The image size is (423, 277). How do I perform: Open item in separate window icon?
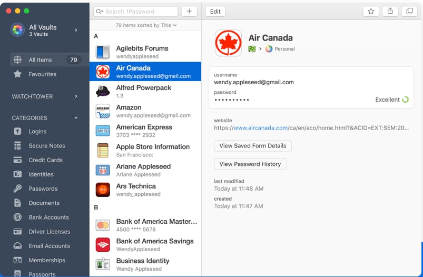tap(409, 12)
